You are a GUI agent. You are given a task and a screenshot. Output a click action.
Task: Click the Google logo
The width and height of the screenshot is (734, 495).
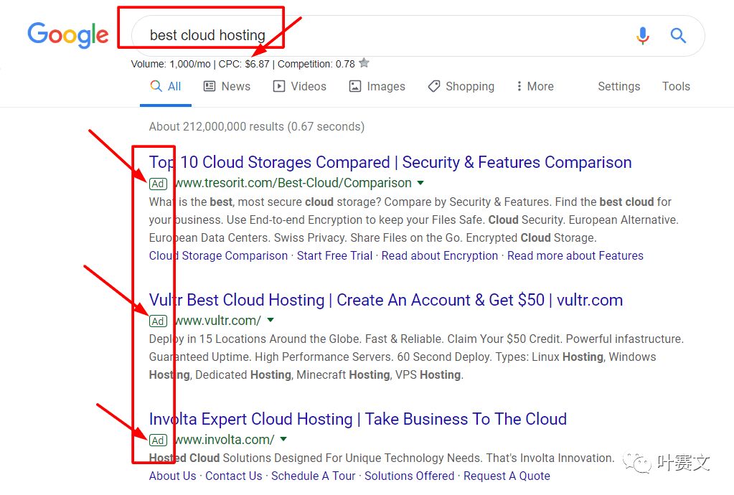pos(68,35)
